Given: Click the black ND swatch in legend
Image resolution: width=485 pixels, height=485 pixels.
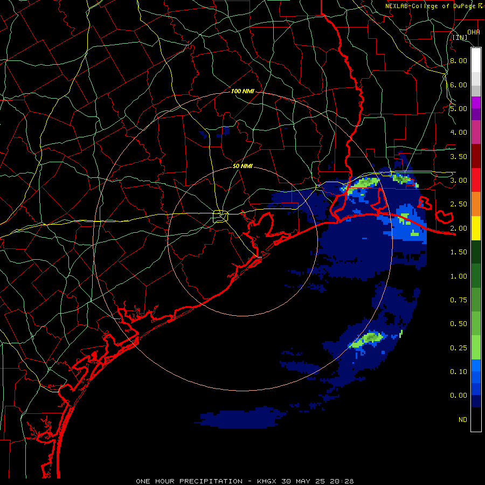Looking at the screenshot, I should coord(476,419).
